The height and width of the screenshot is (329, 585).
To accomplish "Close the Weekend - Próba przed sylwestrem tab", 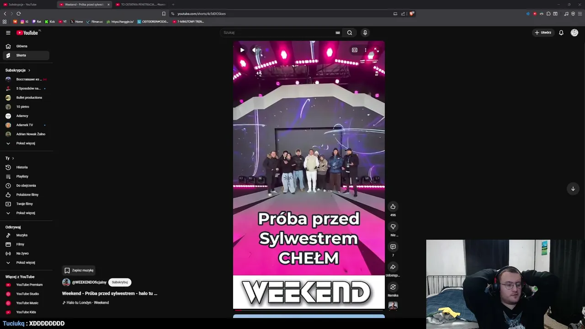I will click(x=108, y=5).
